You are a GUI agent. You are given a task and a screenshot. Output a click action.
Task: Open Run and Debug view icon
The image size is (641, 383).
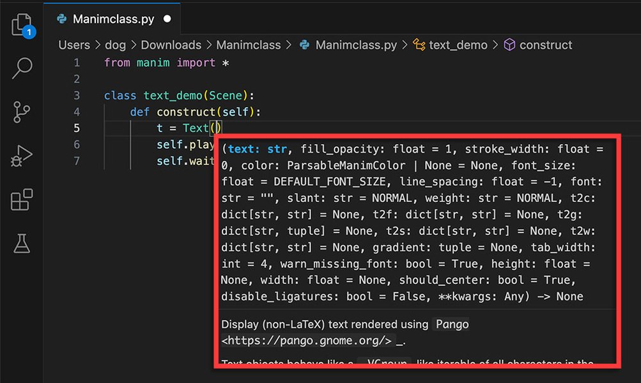coord(22,156)
